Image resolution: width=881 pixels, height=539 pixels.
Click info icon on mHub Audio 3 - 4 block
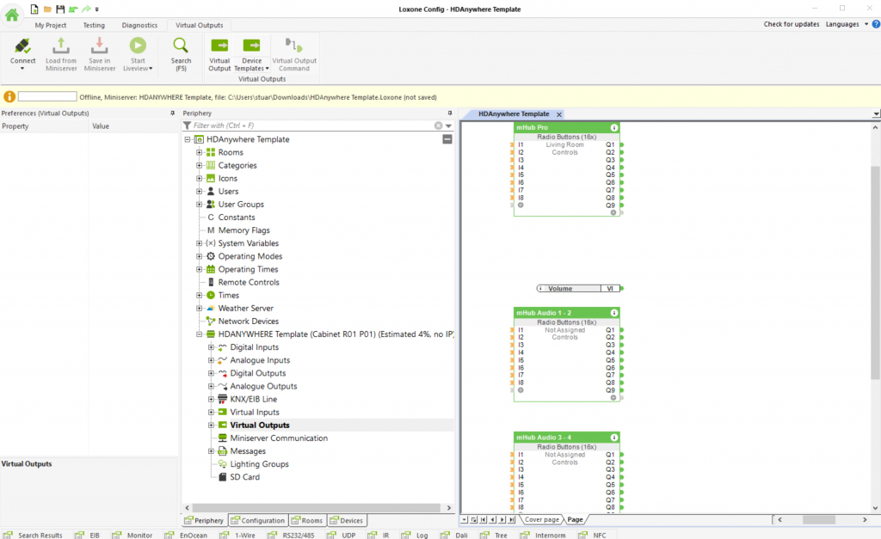(614, 438)
